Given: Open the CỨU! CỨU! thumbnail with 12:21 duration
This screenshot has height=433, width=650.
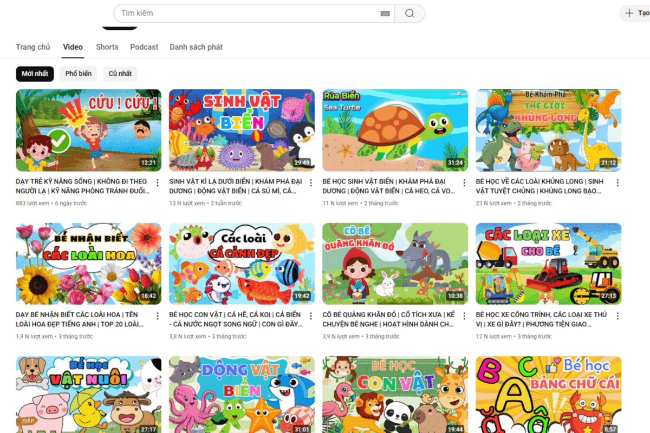Looking at the screenshot, I should coord(89,130).
